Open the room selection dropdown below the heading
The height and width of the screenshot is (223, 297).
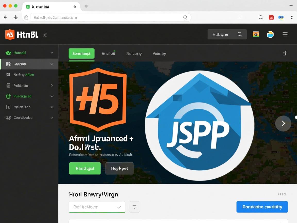coord(97,207)
